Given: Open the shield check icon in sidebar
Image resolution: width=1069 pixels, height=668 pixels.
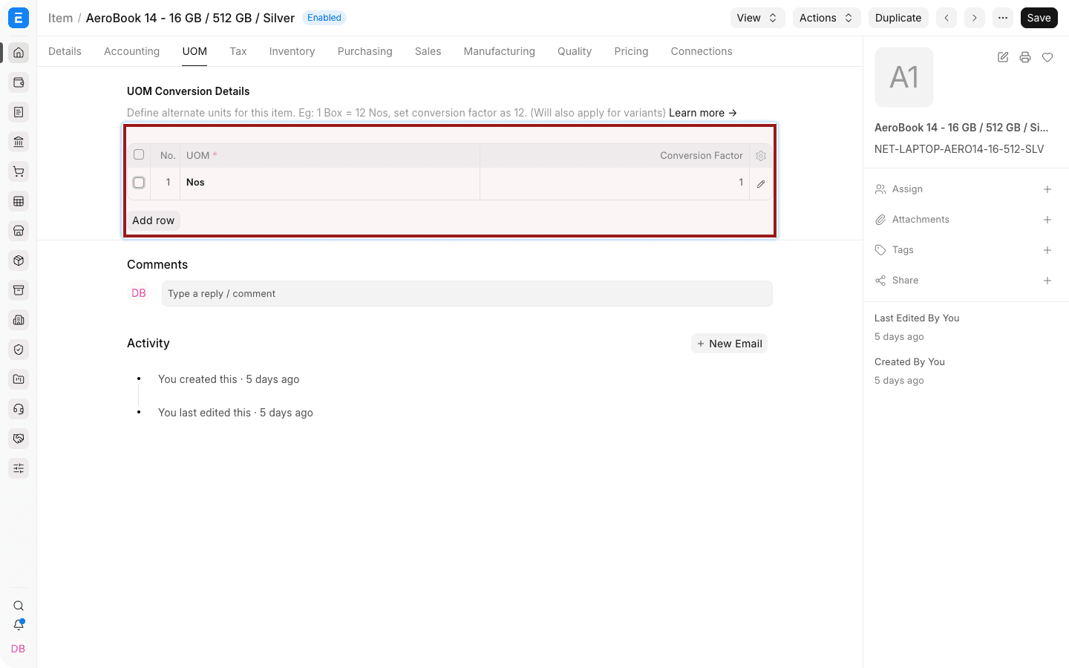Looking at the screenshot, I should pos(19,350).
